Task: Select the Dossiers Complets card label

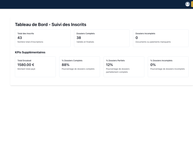Action: click(x=85, y=33)
